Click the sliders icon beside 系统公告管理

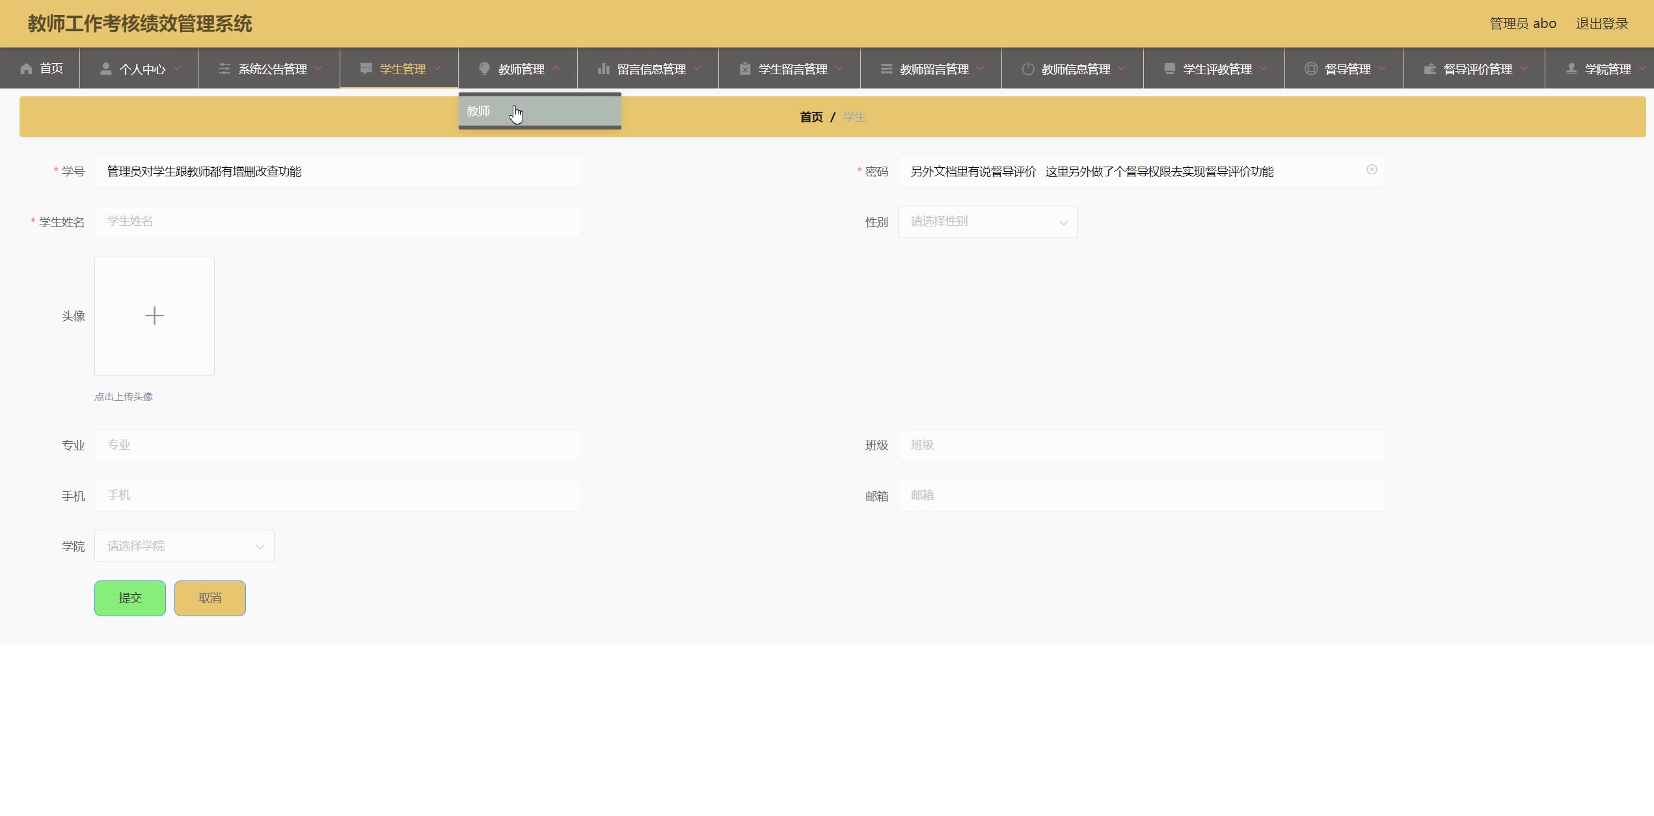tap(224, 69)
